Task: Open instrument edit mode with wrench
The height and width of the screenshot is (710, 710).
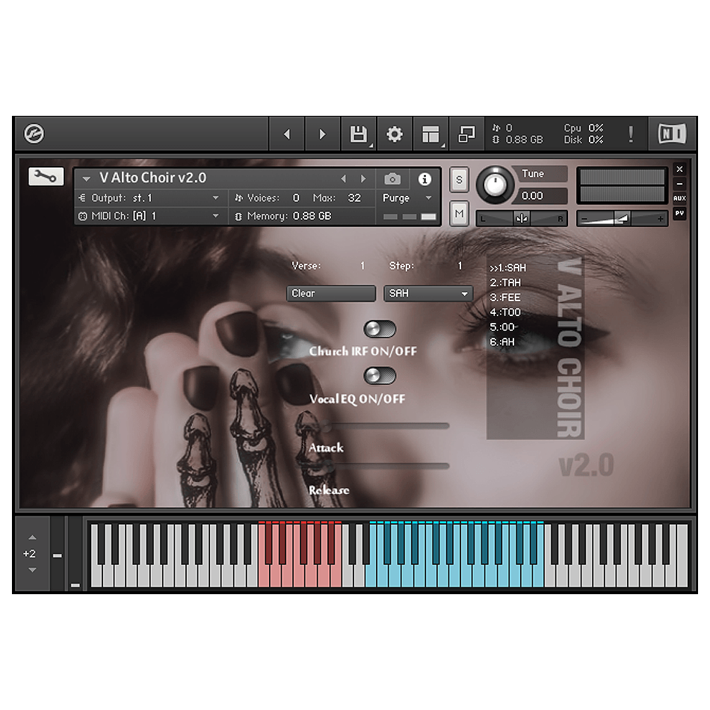Action: click(46, 176)
